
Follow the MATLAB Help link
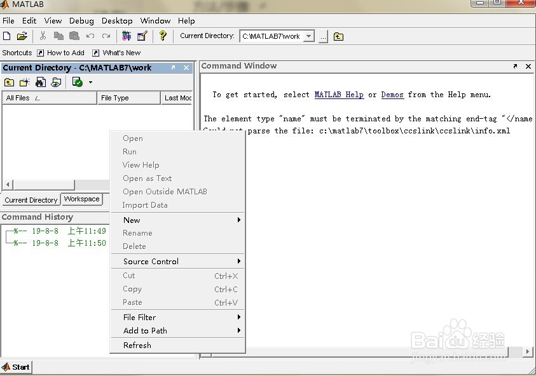[x=339, y=95]
